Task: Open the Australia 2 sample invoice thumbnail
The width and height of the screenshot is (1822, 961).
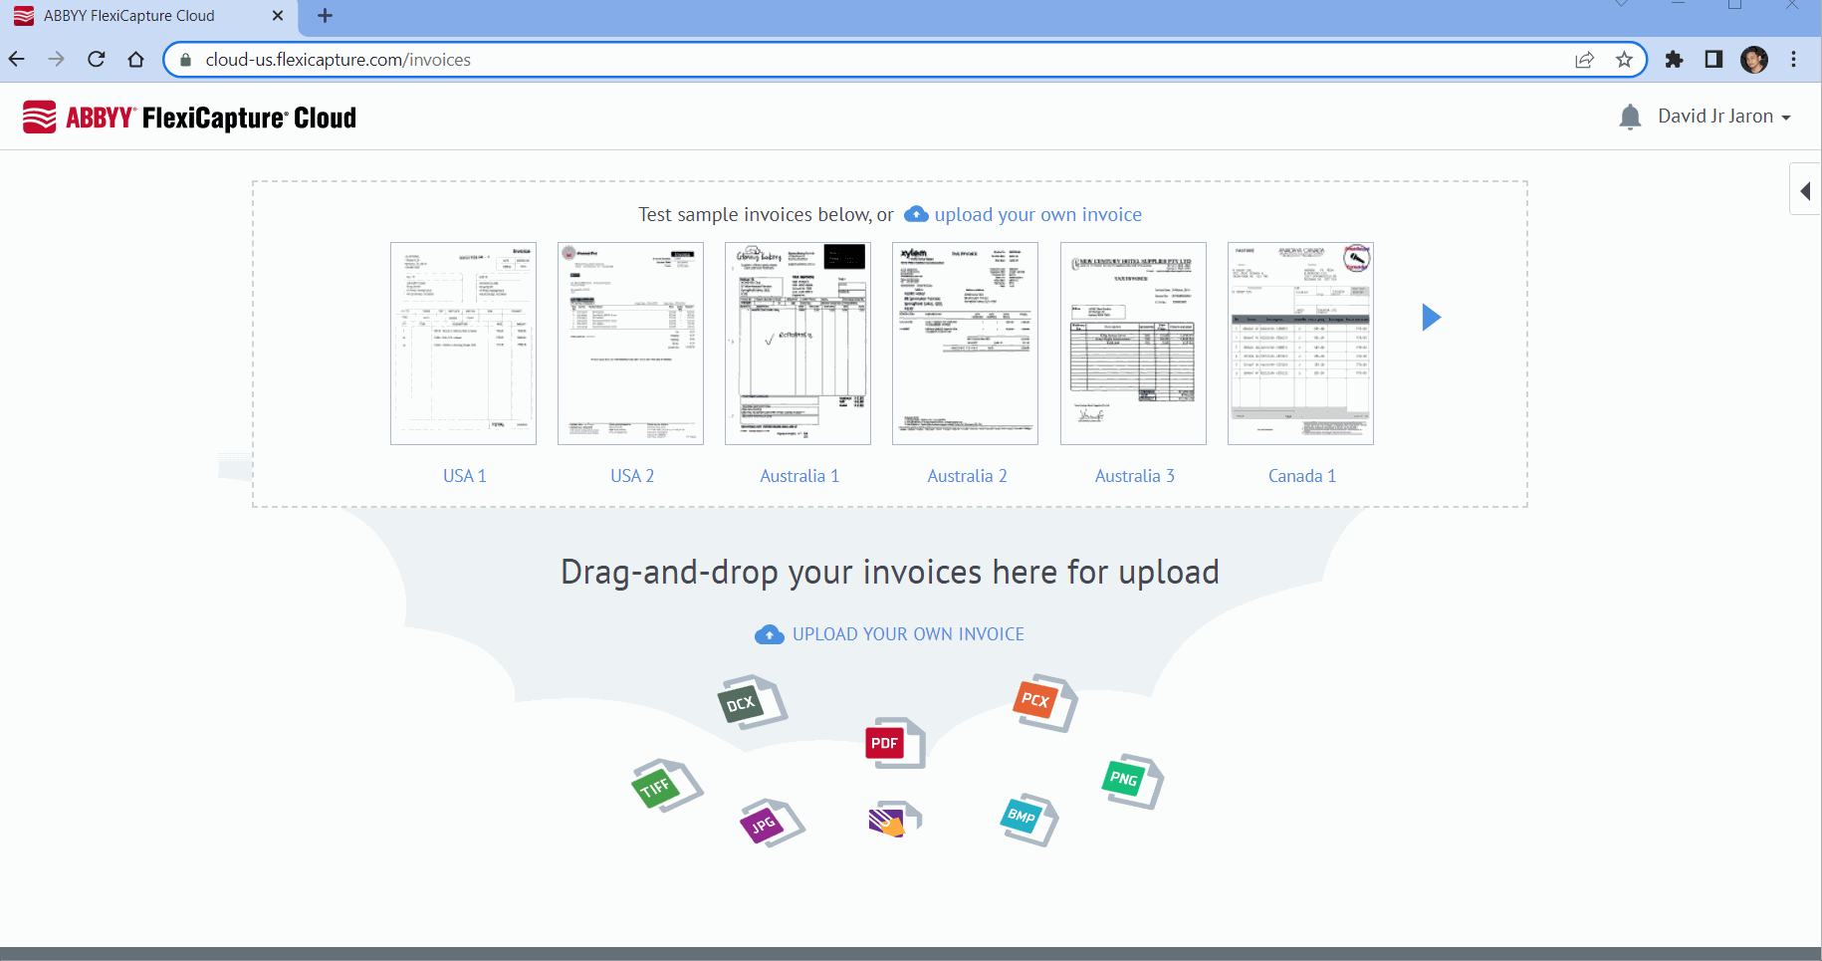Action: [x=965, y=344]
